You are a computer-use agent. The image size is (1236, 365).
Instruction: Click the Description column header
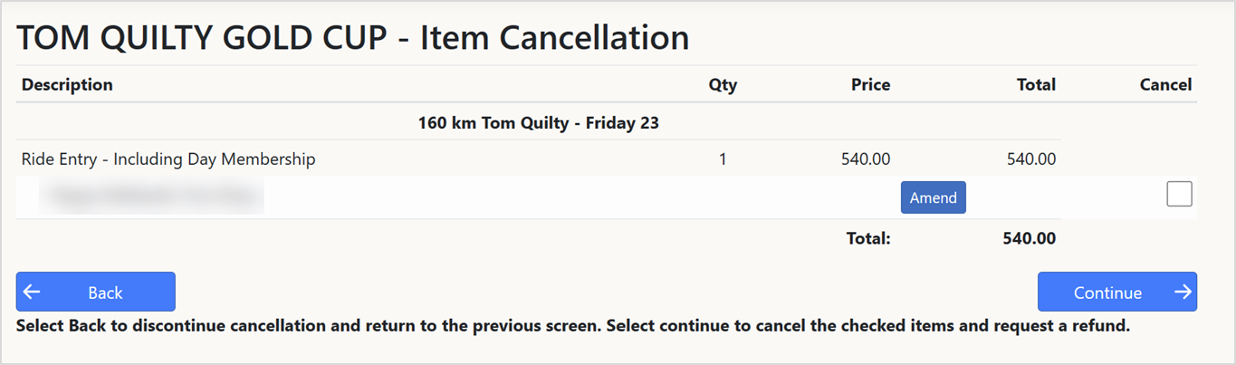pos(67,84)
